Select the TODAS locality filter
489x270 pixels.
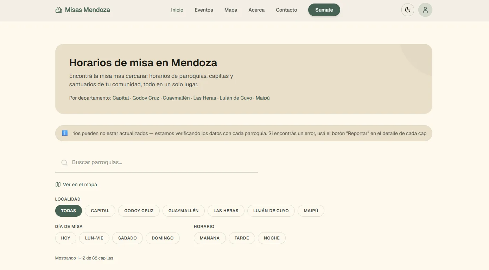point(69,211)
